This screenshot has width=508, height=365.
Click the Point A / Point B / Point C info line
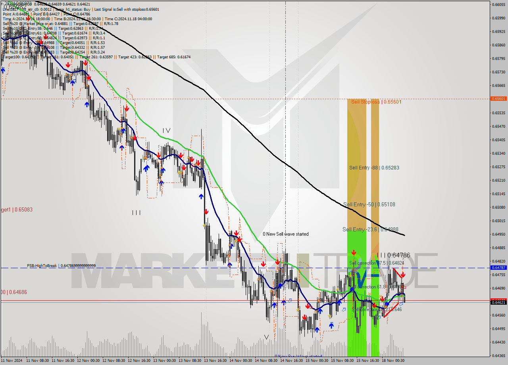point(47,14)
